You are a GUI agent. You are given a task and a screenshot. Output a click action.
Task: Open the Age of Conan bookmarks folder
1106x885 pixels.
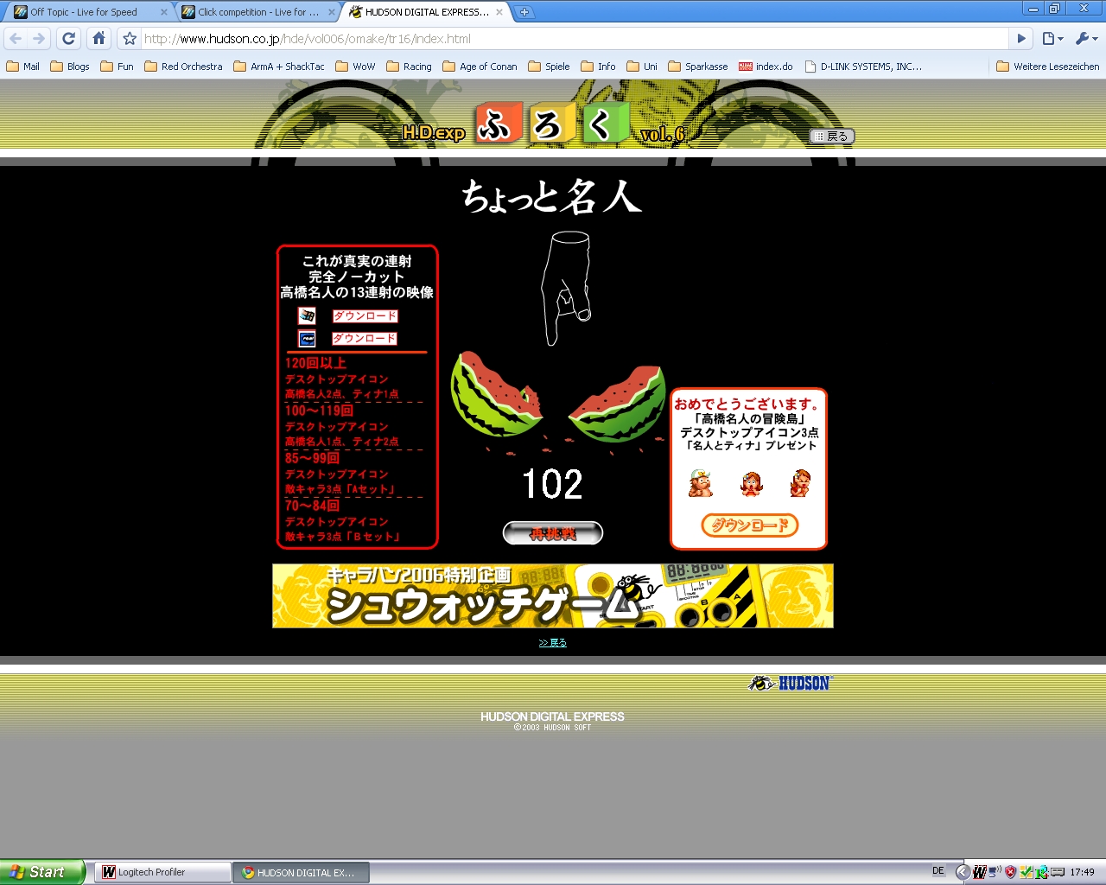pos(480,67)
